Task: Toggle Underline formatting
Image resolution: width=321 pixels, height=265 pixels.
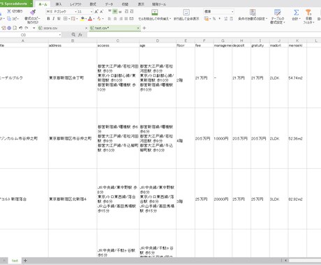Action: pyautogui.click(x=59, y=19)
